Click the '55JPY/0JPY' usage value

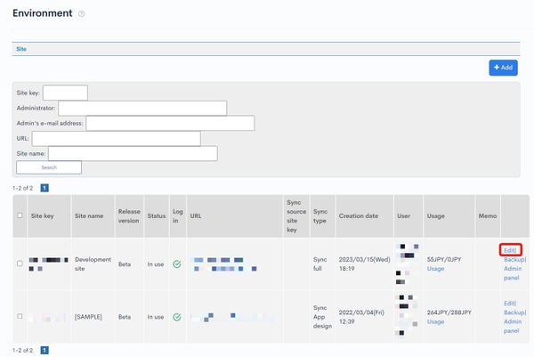click(444, 260)
